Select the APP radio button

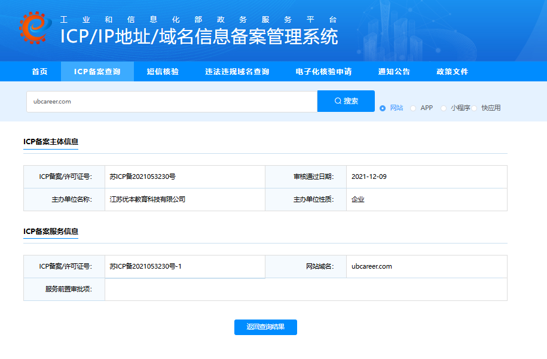pos(413,108)
